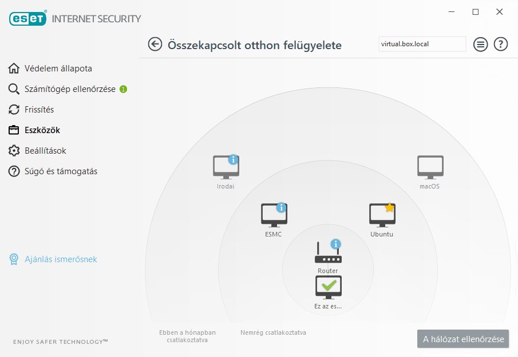The height and width of the screenshot is (357, 518).
Task: Click the briefcase icon beside Eszközök
Action: pos(14,130)
